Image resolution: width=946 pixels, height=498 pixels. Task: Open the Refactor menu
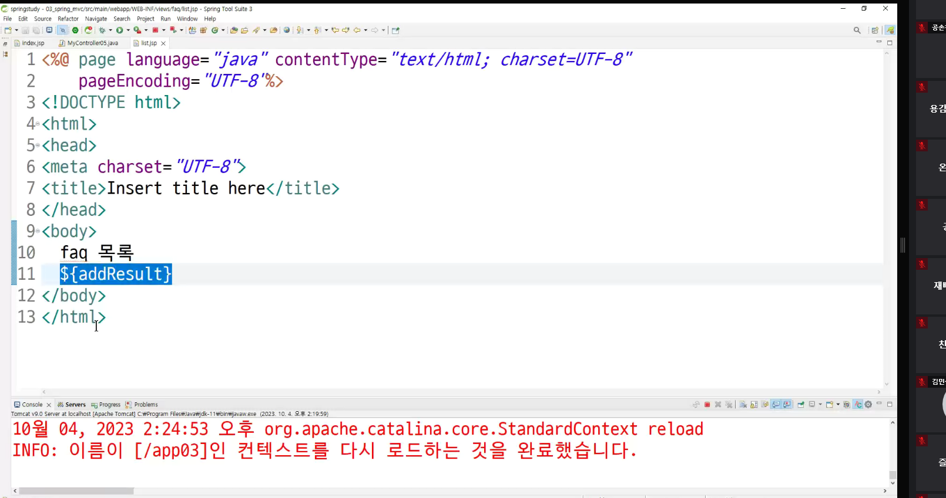68,19
